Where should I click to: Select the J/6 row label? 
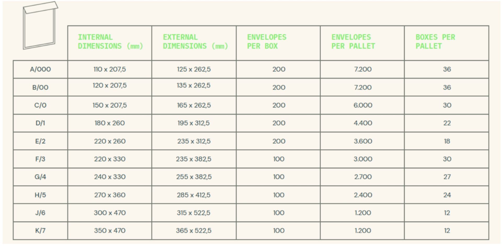pyautogui.click(x=40, y=213)
